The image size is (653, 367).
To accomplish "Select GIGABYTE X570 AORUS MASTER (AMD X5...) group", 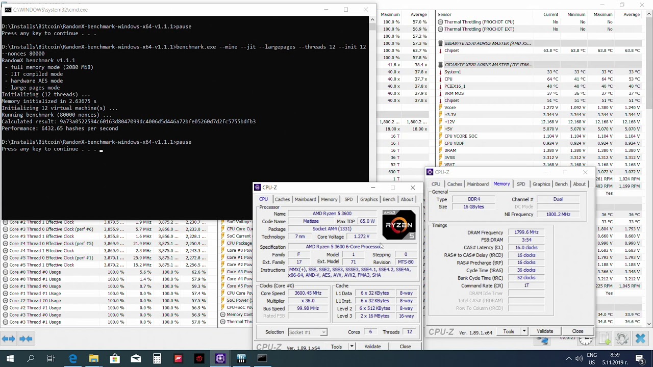I will pyautogui.click(x=488, y=43).
